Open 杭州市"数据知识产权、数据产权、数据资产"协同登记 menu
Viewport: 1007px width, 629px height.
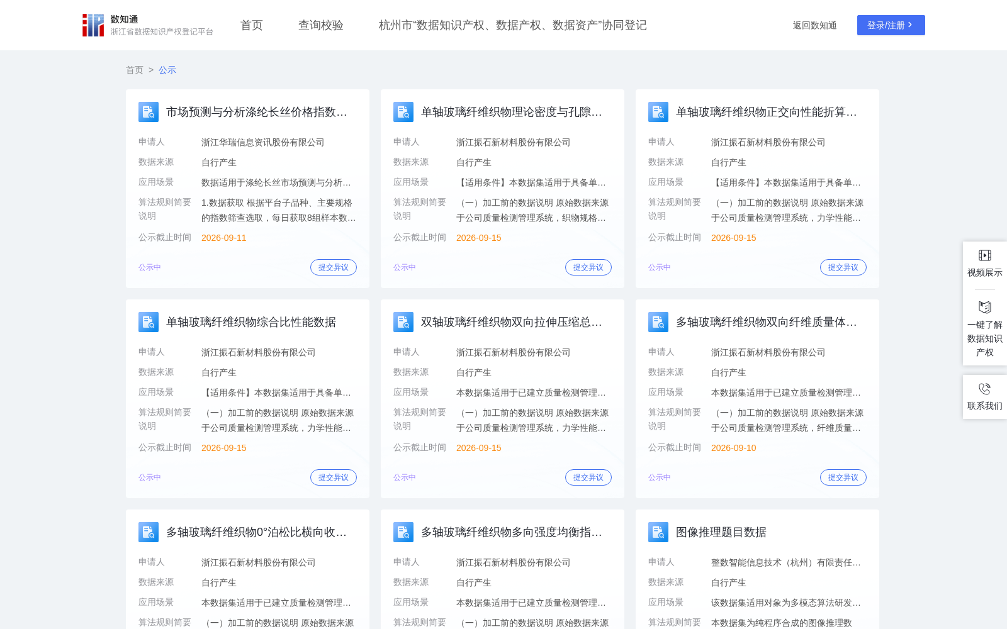513,25
